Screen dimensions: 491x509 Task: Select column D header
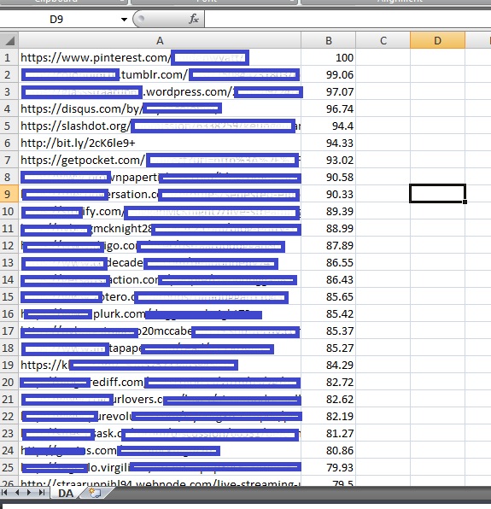tap(437, 41)
